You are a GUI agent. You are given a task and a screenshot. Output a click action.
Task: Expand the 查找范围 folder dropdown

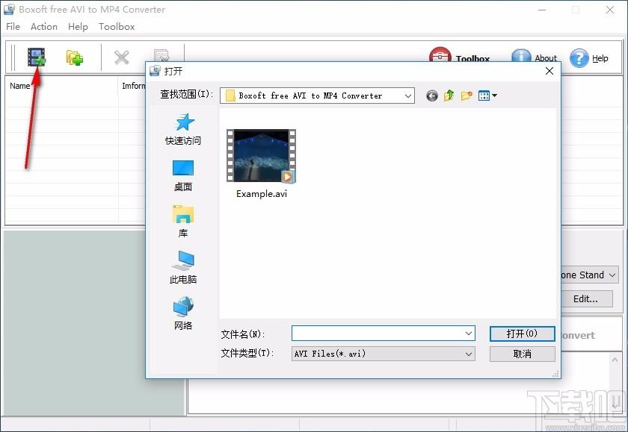click(x=407, y=96)
